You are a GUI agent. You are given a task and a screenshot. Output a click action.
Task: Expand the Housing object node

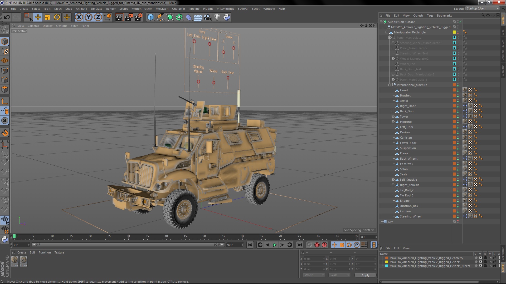point(393,122)
